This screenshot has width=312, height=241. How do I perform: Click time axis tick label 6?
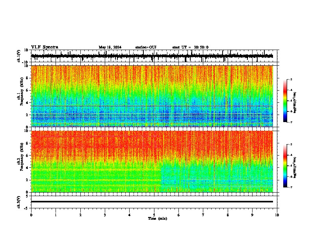pyautogui.click(x=179, y=215)
